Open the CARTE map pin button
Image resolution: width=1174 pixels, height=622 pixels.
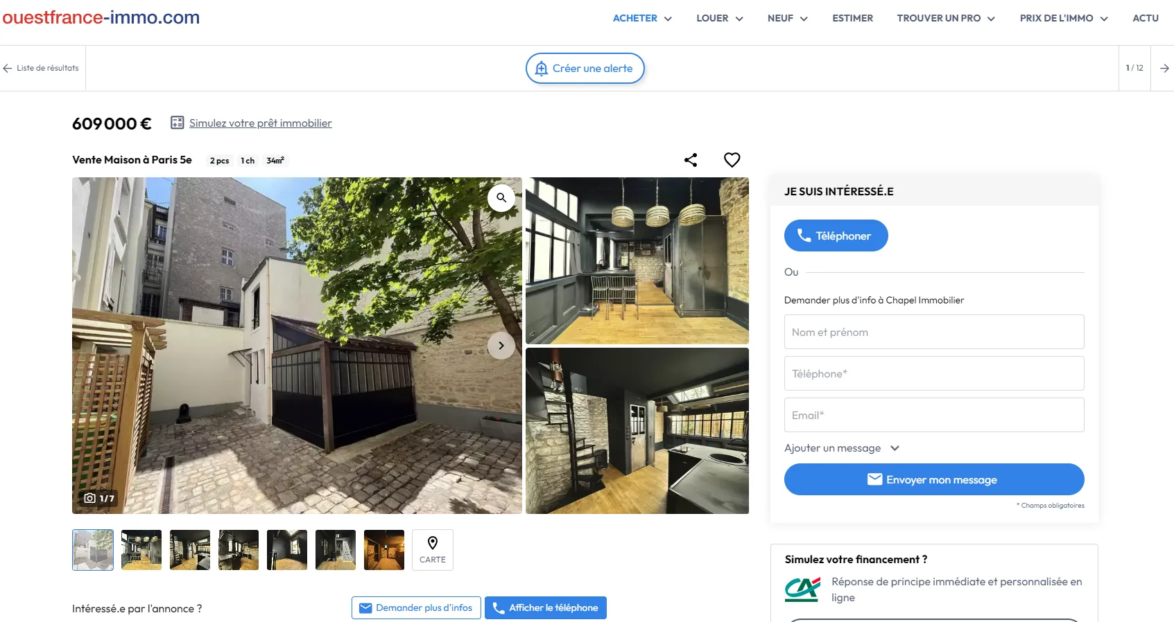pyautogui.click(x=433, y=550)
